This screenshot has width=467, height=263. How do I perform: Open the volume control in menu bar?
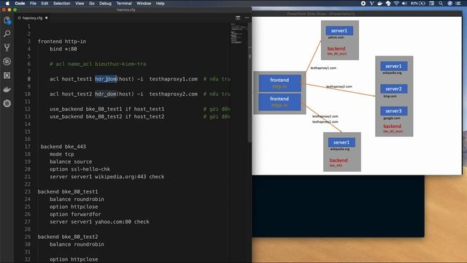[x=404, y=3]
